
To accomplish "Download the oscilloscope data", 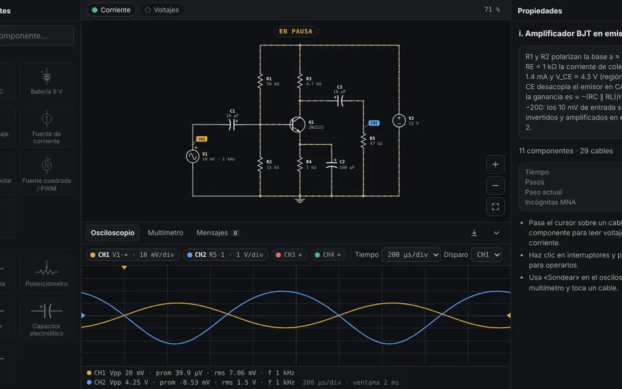I will coord(474,233).
